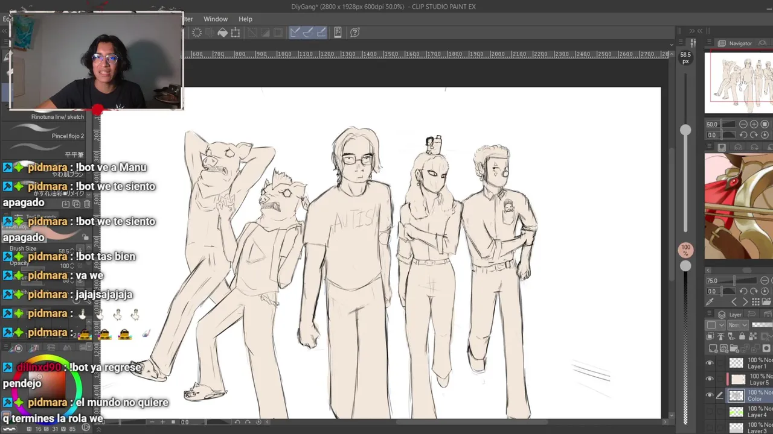
Task: Create layer mask icon
Action: coord(766,348)
